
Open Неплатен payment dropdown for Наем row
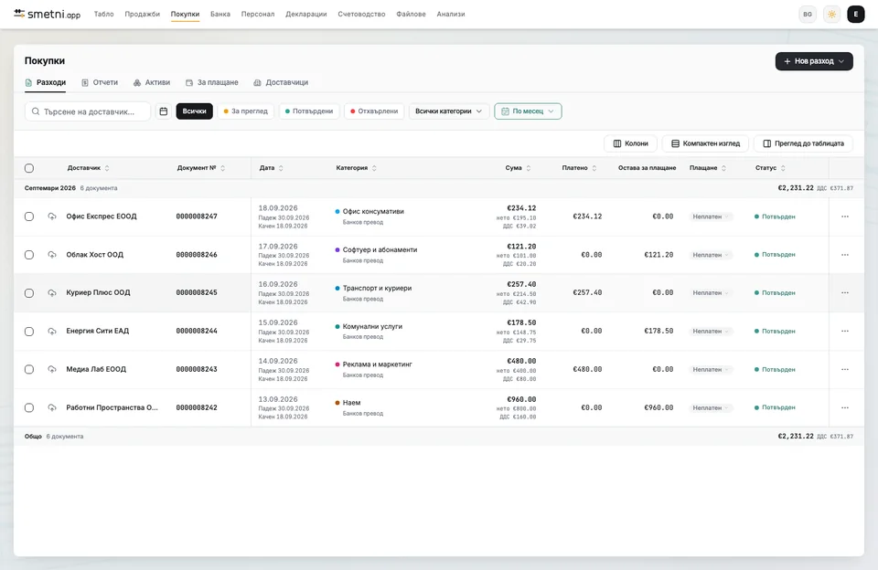click(x=711, y=407)
